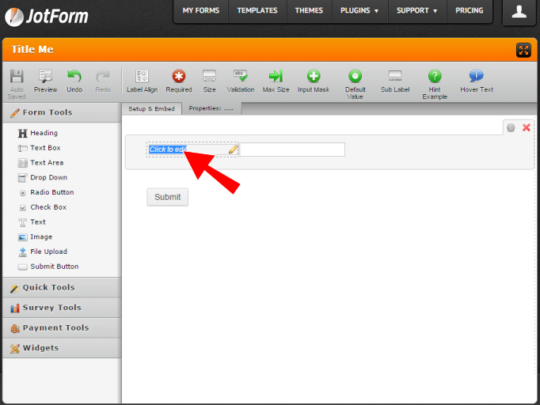Expand the Quick Tools section
540x405 pixels.
pyautogui.click(x=62, y=288)
